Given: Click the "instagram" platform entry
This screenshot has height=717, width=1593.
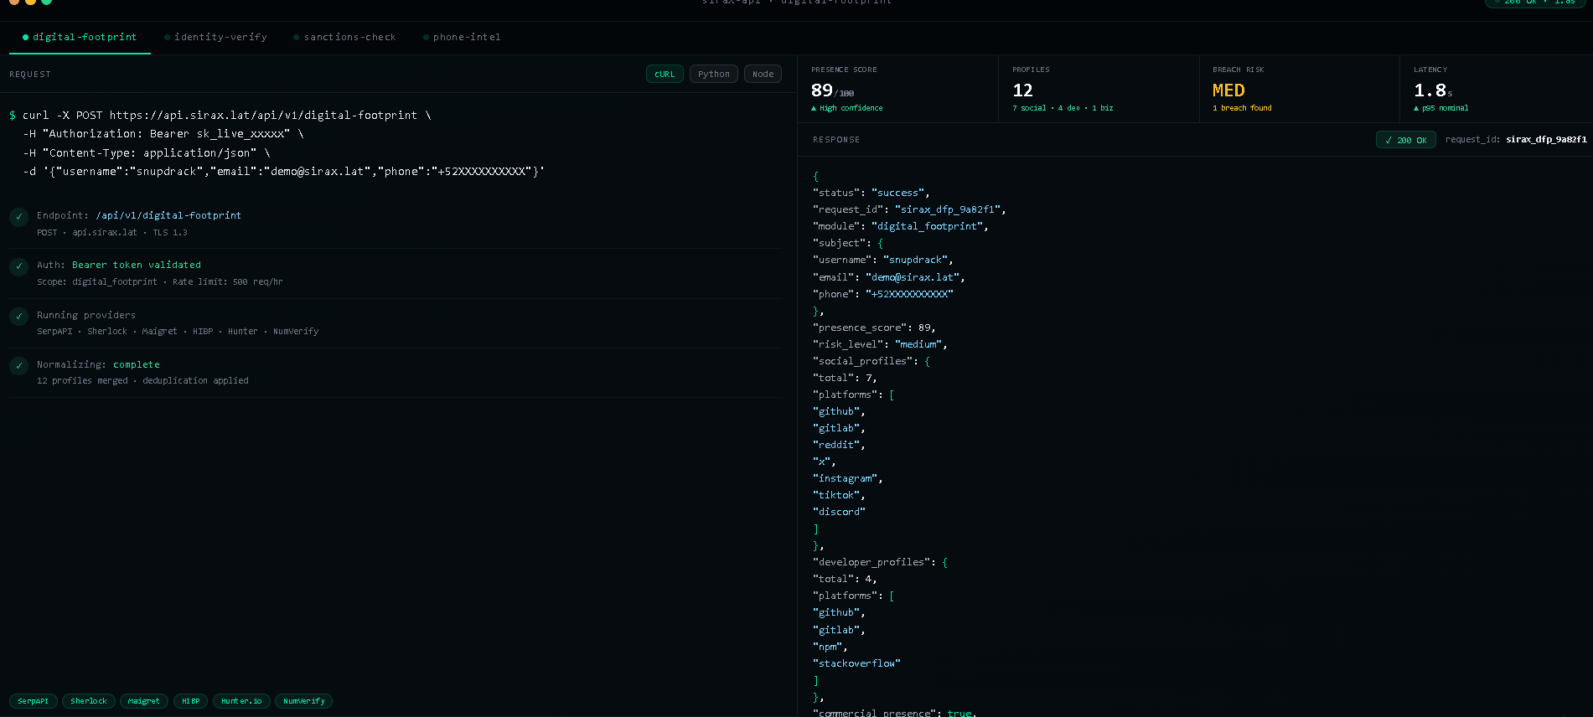Looking at the screenshot, I should (848, 478).
